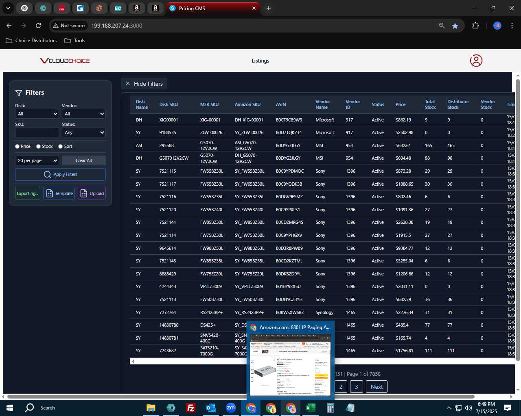Close the Pricing CMS tab
The width and height of the screenshot is (521, 416).
254,8
